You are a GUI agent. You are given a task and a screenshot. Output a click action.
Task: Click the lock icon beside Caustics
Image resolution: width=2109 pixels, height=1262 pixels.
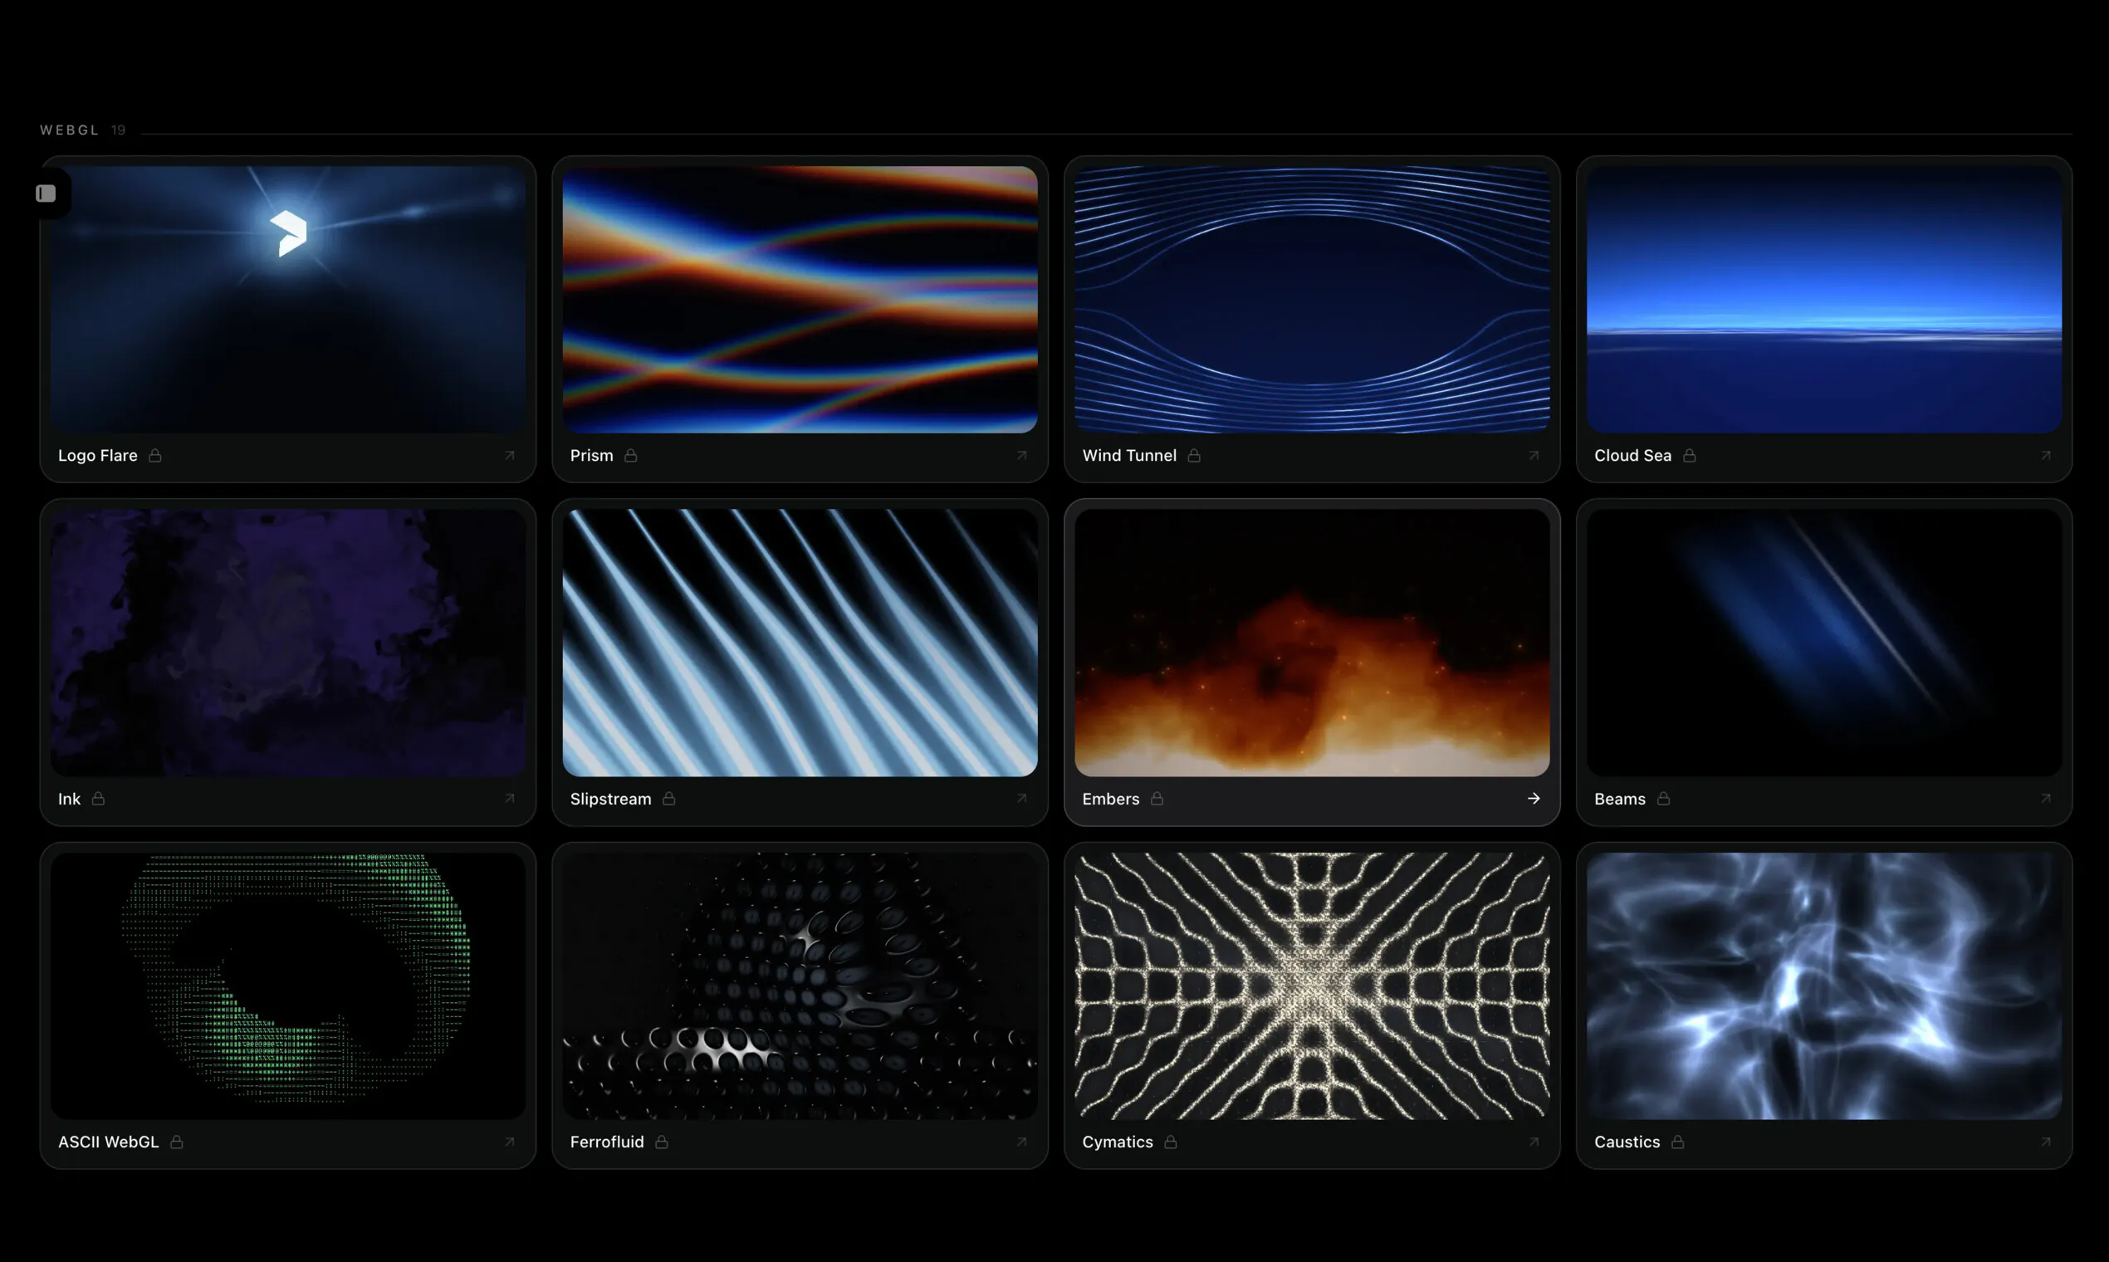[x=1677, y=1142]
